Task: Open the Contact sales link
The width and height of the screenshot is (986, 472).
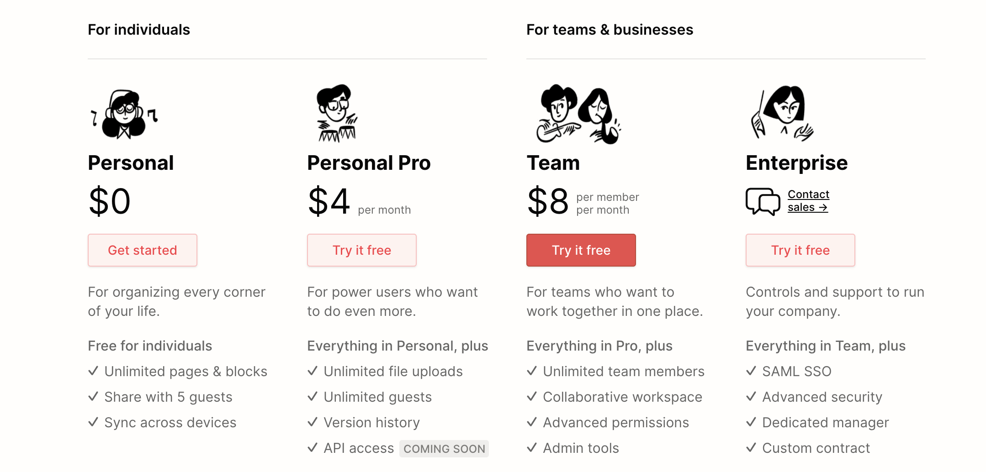Action: [808, 201]
